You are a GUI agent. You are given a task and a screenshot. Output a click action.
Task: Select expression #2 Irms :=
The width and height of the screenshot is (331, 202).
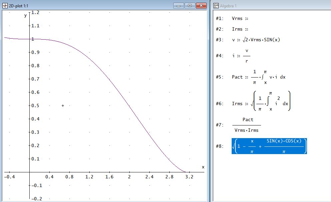click(240, 29)
